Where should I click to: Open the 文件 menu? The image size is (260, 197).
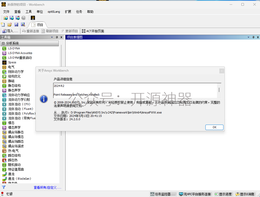(x=6, y=12)
